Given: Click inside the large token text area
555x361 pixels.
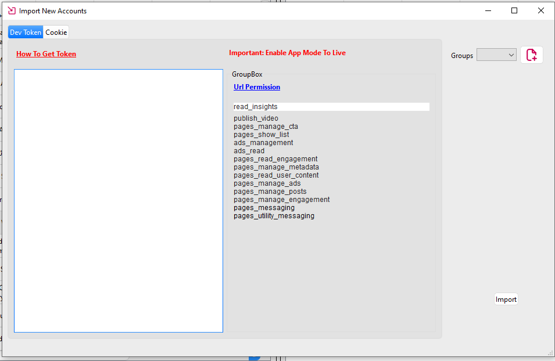Looking at the screenshot, I should (118, 201).
